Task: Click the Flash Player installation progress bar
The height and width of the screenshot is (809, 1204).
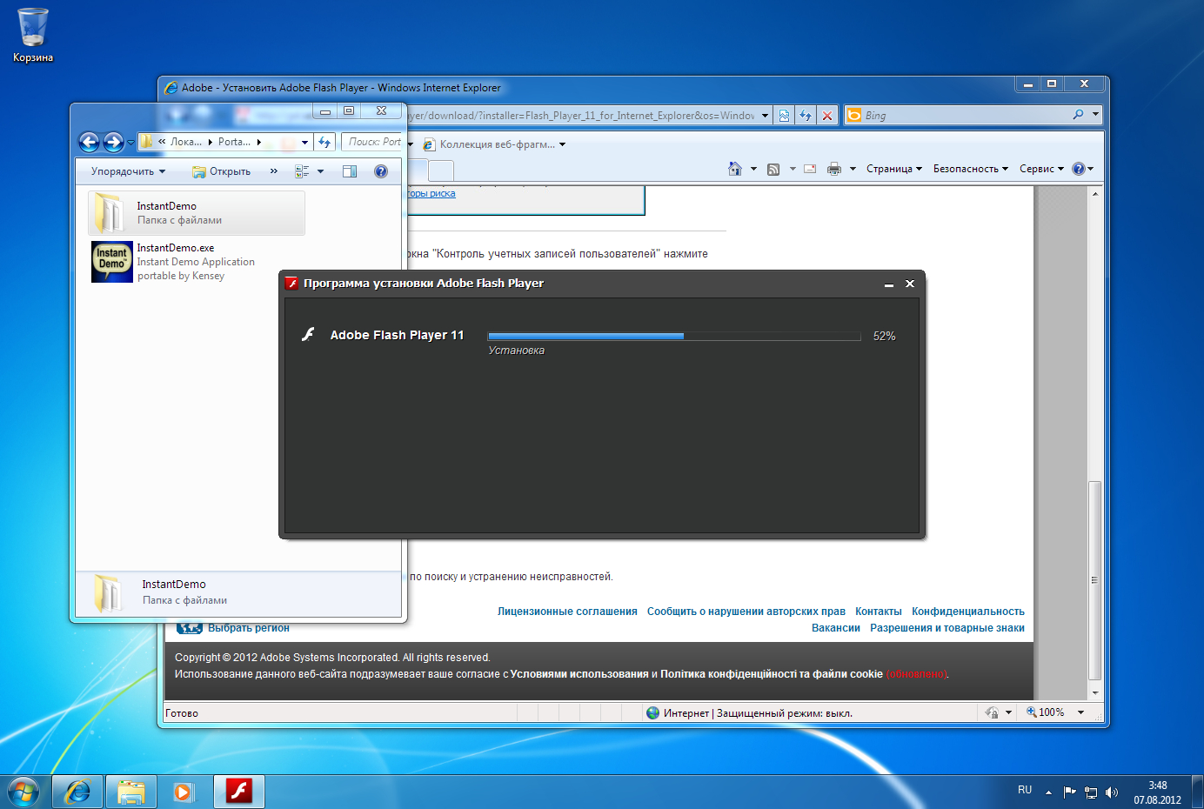Action: tap(674, 336)
